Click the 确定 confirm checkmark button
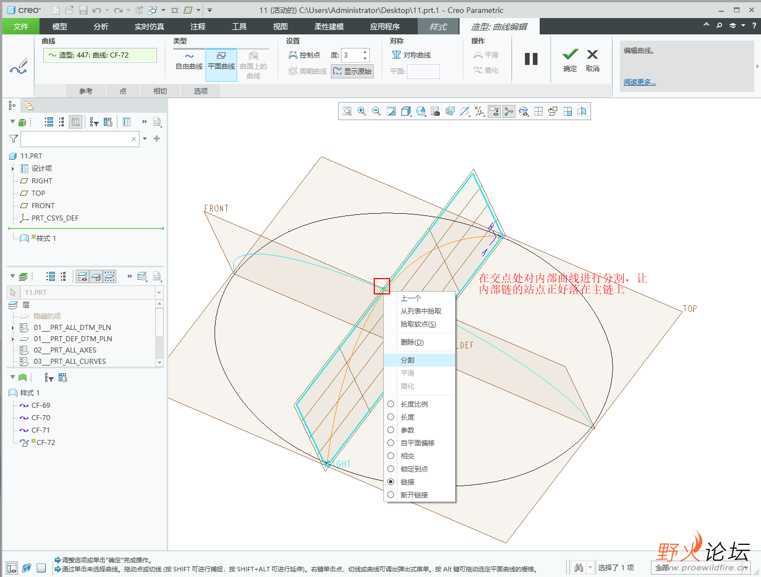Screen dimensions: 761x577 (x=570, y=60)
